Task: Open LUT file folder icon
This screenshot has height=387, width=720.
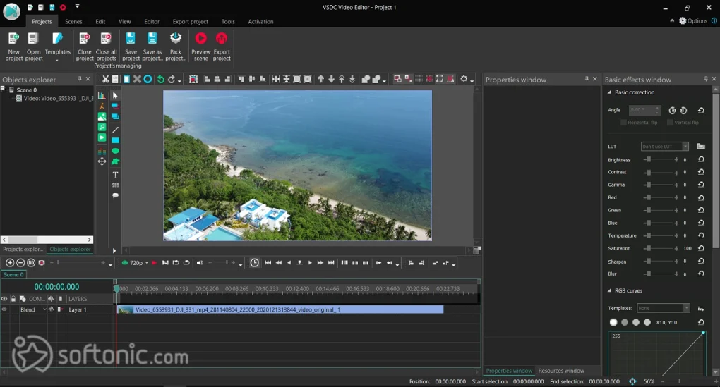Action: 701,147
